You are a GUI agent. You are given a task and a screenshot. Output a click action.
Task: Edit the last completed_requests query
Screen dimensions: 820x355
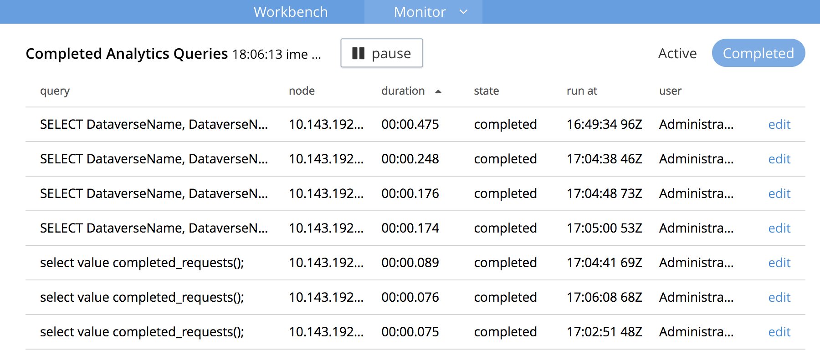tap(779, 332)
